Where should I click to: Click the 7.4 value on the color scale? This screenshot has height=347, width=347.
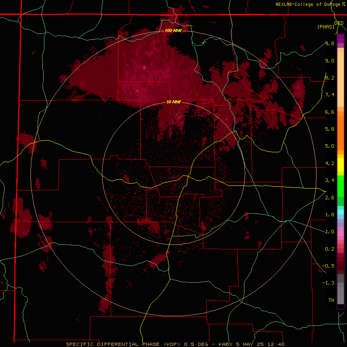pyautogui.click(x=330, y=95)
